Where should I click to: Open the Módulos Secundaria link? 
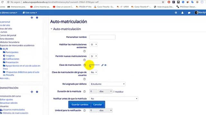10,42
